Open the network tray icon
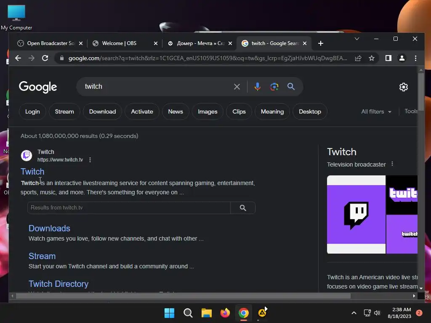431x323 pixels. pyautogui.click(x=367, y=313)
